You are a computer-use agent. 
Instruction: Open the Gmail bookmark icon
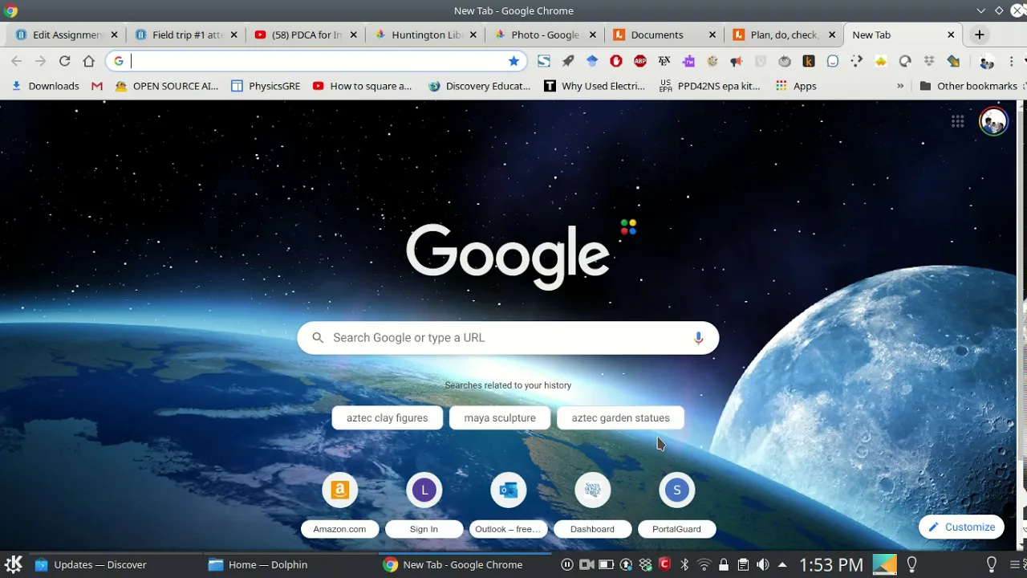coord(97,86)
